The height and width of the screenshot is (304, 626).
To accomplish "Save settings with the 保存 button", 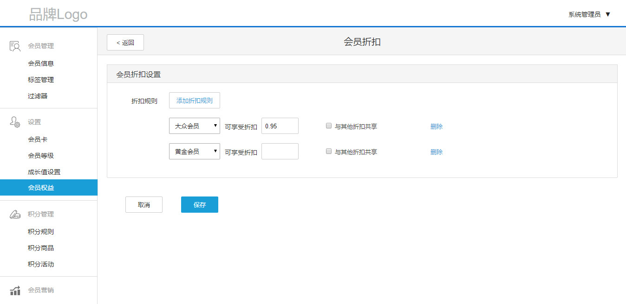I will click(199, 204).
